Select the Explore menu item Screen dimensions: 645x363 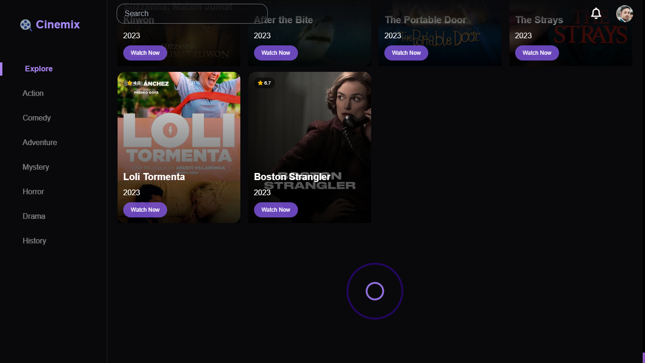(39, 69)
